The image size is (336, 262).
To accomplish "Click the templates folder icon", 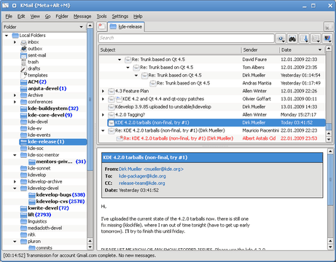I will coord(23,75).
